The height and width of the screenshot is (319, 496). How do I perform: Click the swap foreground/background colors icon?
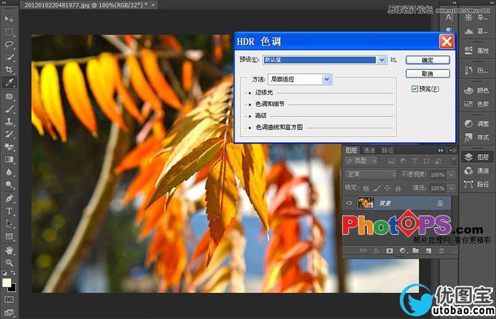coord(13,273)
